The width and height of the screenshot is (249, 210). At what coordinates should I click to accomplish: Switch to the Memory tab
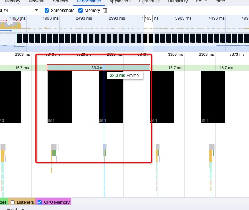12,1
